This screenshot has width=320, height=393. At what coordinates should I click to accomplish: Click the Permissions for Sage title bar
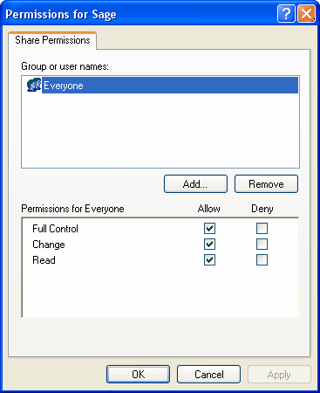[x=140, y=14]
